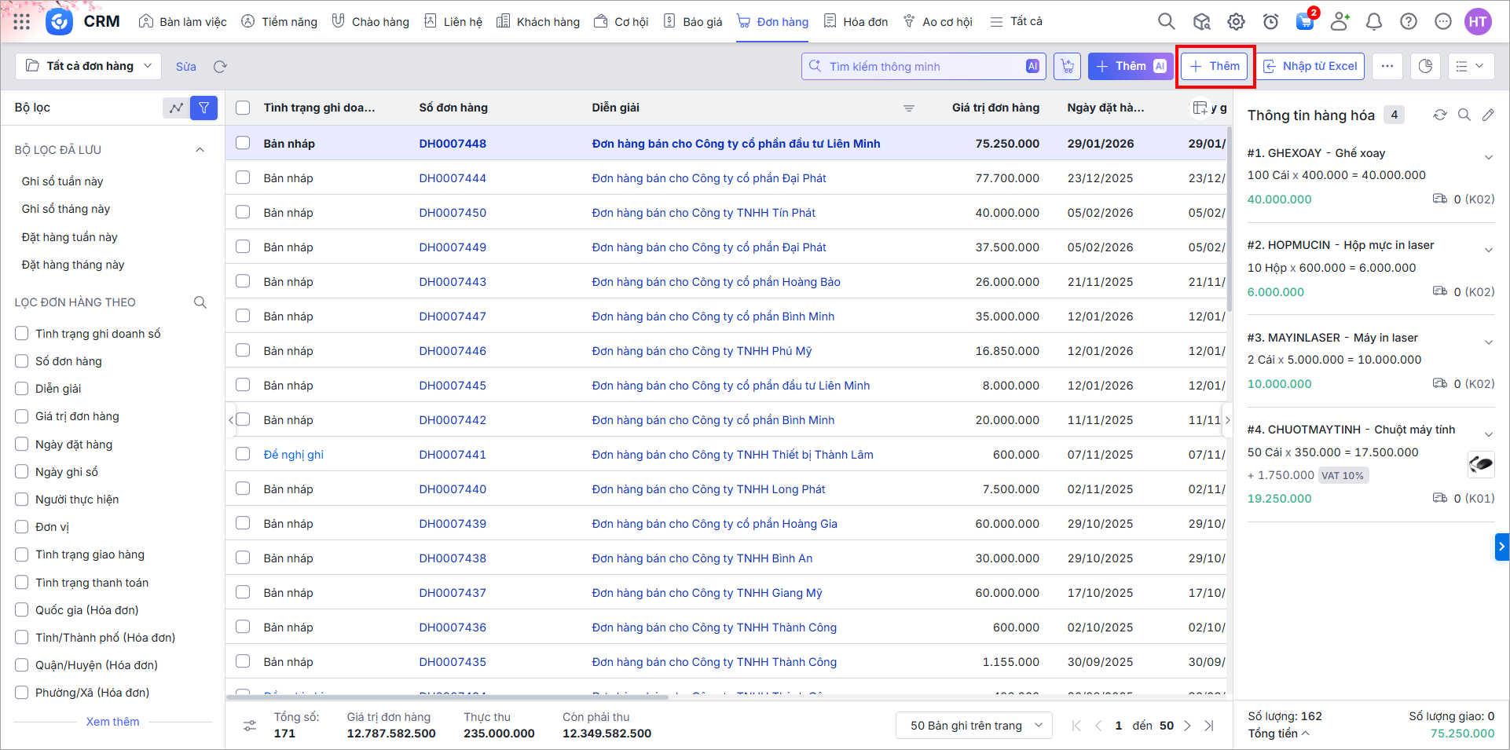Click the edit pencil in Thông tin hàng hóa
The height and width of the screenshot is (750, 1510).
1488,115
